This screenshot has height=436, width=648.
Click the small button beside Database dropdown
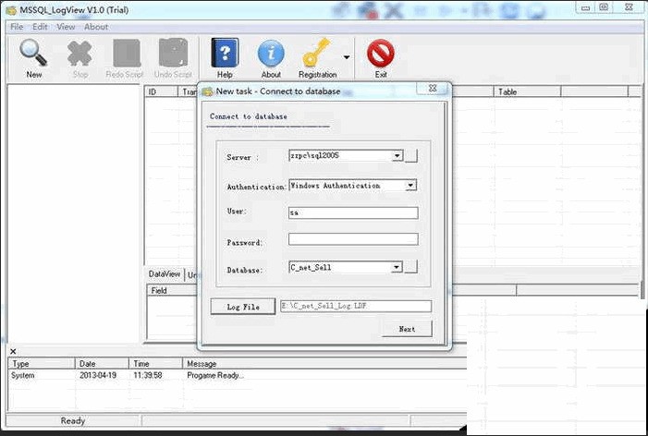410,267
